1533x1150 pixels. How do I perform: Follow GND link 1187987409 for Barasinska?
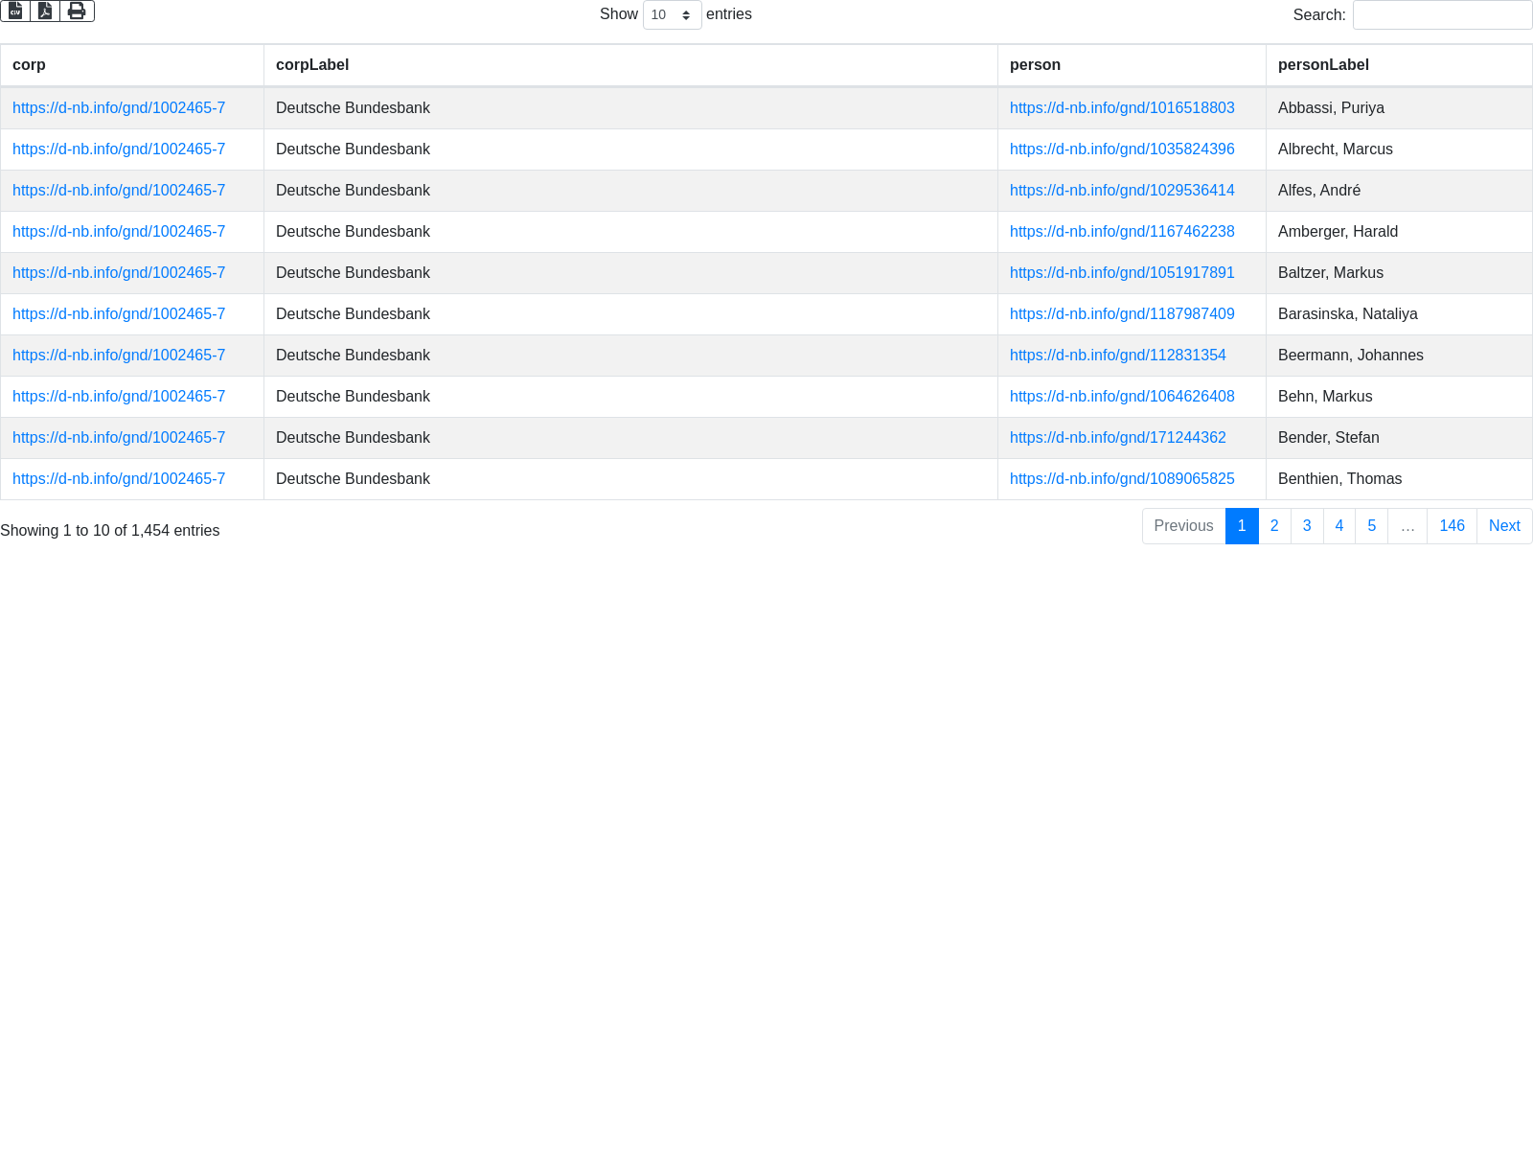pos(1122,314)
